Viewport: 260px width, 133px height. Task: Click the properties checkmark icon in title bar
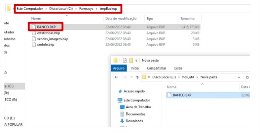(x=125, y=60)
